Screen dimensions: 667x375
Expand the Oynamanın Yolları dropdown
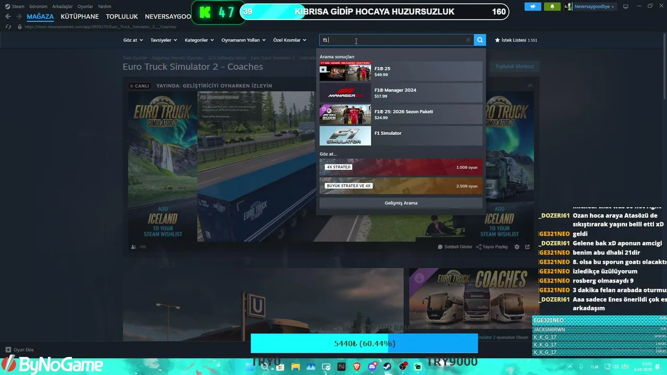[x=243, y=40]
